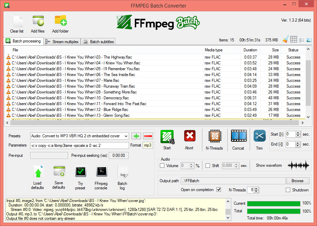
Task: Click the app icon in the title bar
Action: (7, 5)
